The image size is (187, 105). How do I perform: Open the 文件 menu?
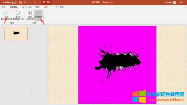tap(3, 7)
